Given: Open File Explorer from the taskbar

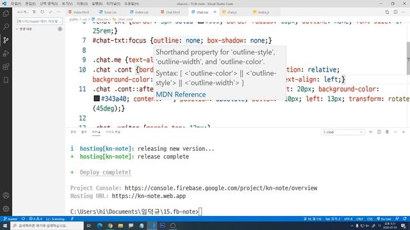Looking at the screenshot, I should (x=120, y=226).
